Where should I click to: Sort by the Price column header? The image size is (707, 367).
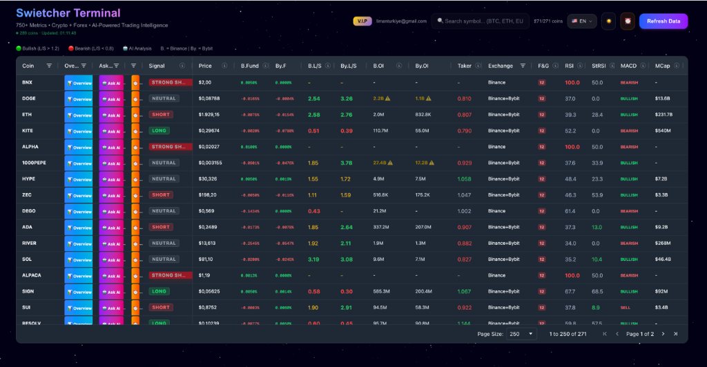205,66
